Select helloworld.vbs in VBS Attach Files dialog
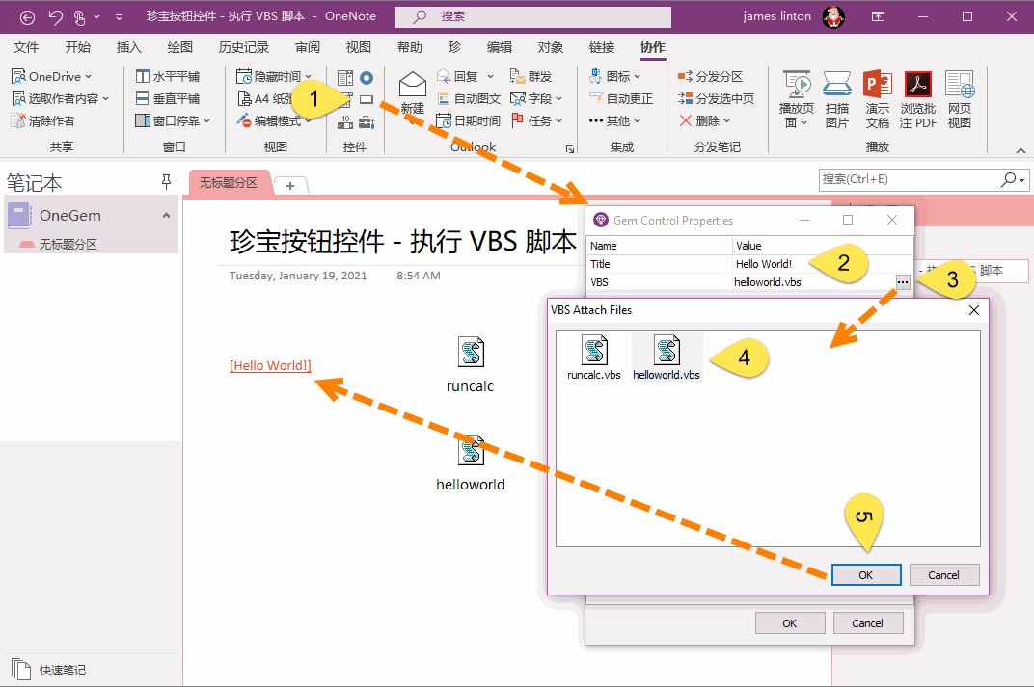This screenshot has width=1034, height=687. [667, 357]
